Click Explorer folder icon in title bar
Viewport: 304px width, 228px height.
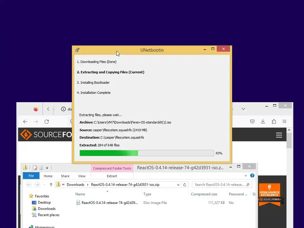(x=25, y=167)
